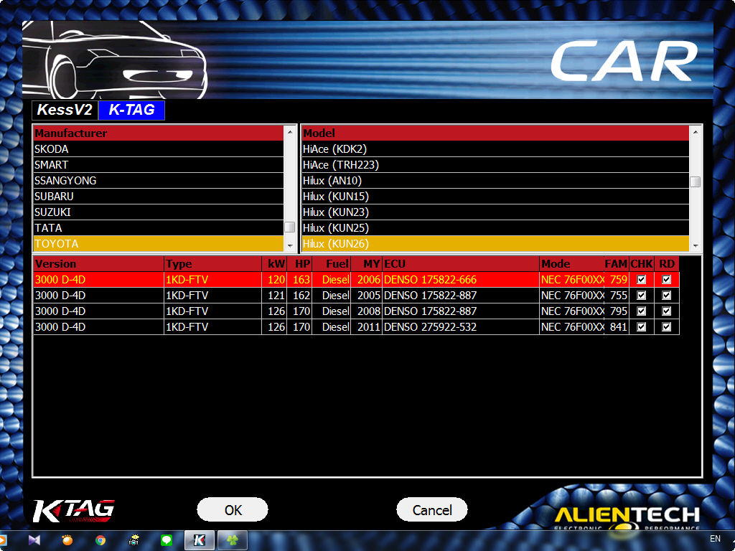The image size is (735, 551).
Task: Switch to the K-TAG tab
Action: pos(132,110)
